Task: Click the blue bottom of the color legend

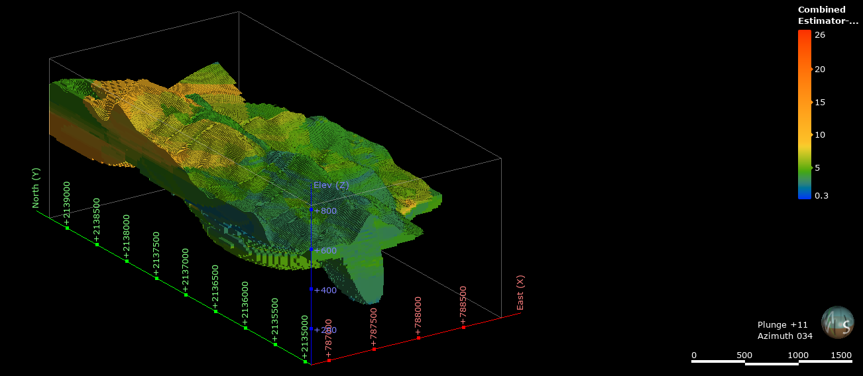Action: tap(804, 195)
